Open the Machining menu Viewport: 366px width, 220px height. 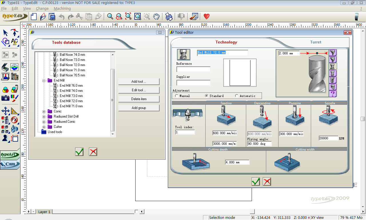pos(62,9)
